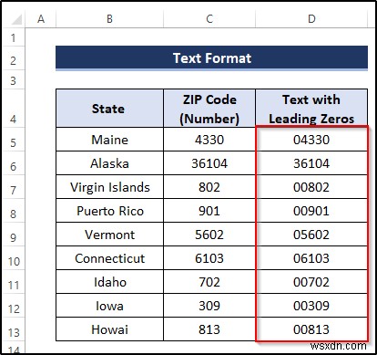Image resolution: width=377 pixels, height=355 pixels.
Task: Click the cell with value 702
Action: tap(209, 282)
